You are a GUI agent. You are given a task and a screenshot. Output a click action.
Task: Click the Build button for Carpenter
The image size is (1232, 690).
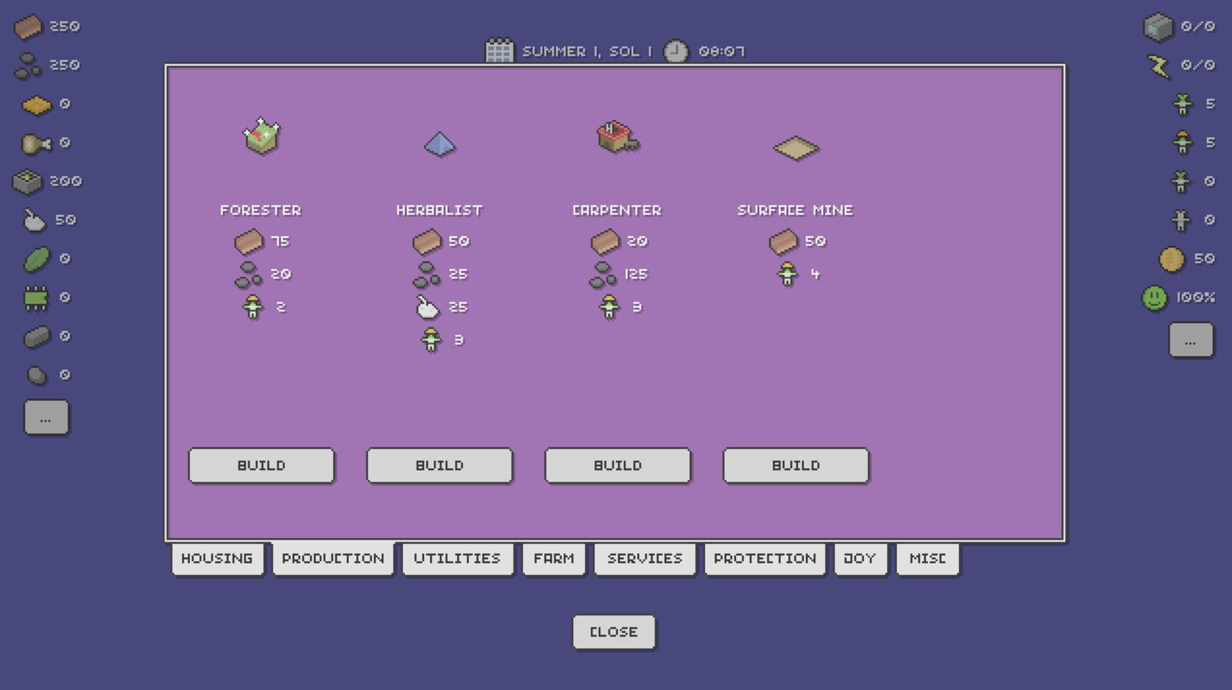(x=617, y=466)
